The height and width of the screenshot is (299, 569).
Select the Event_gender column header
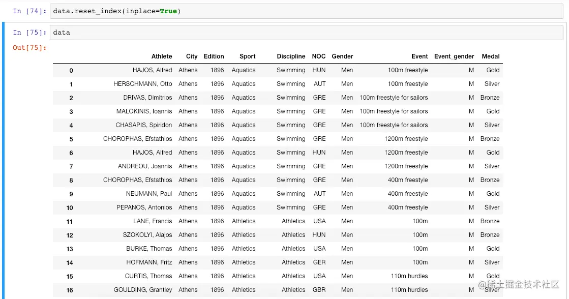pyautogui.click(x=454, y=56)
